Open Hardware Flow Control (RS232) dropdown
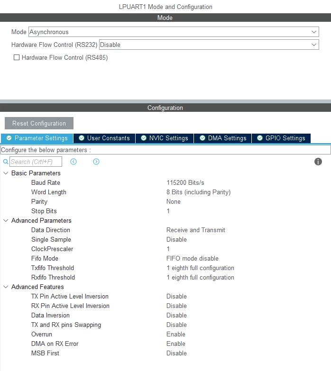The image size is (331, 371). point(209,45)
